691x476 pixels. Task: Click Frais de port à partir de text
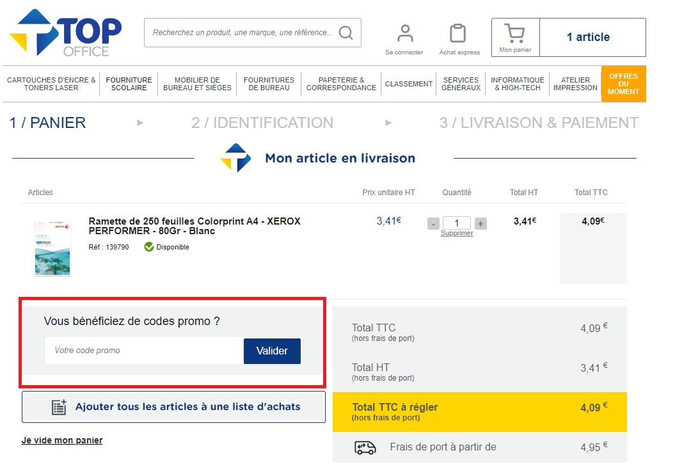tap(443, 447)
